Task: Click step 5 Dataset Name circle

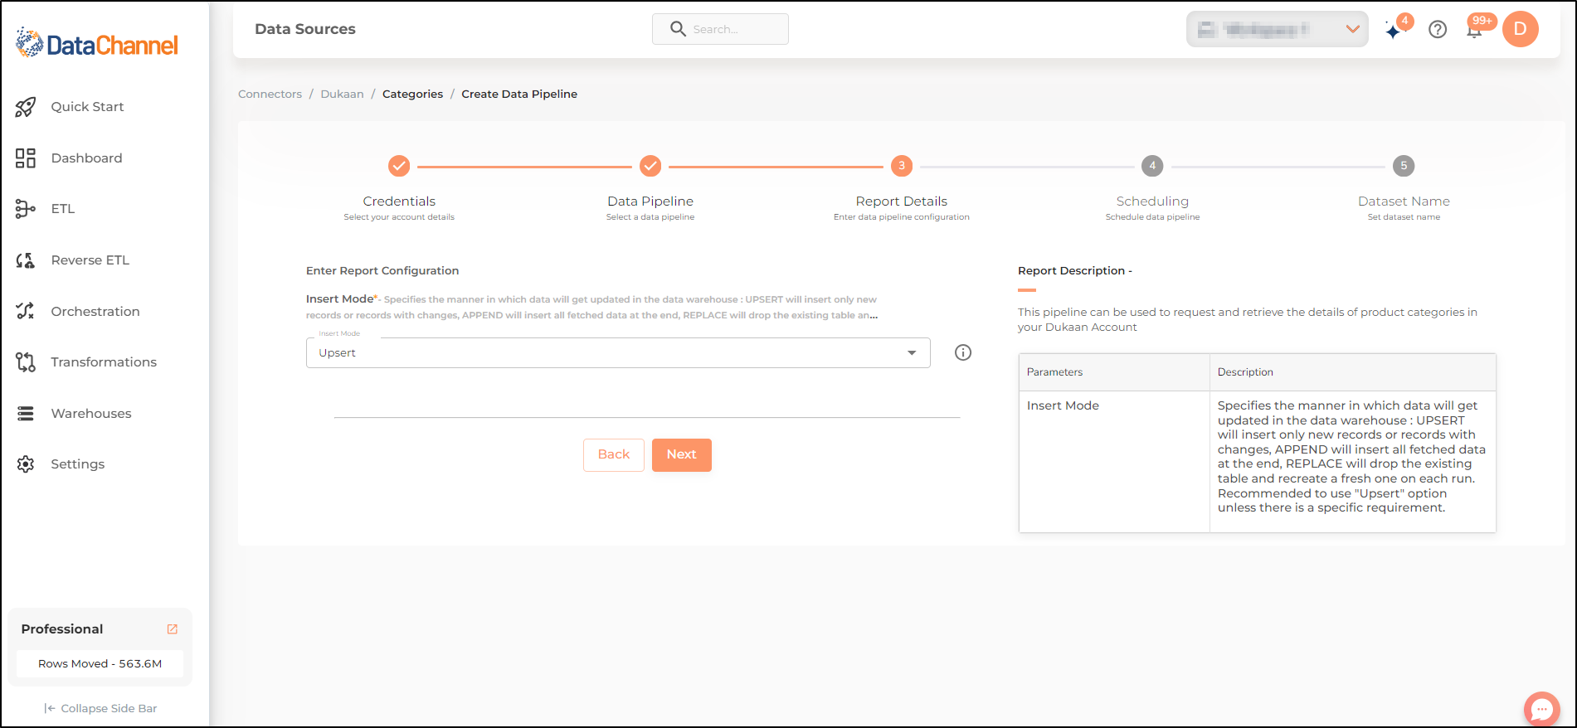Action: 1404,166
